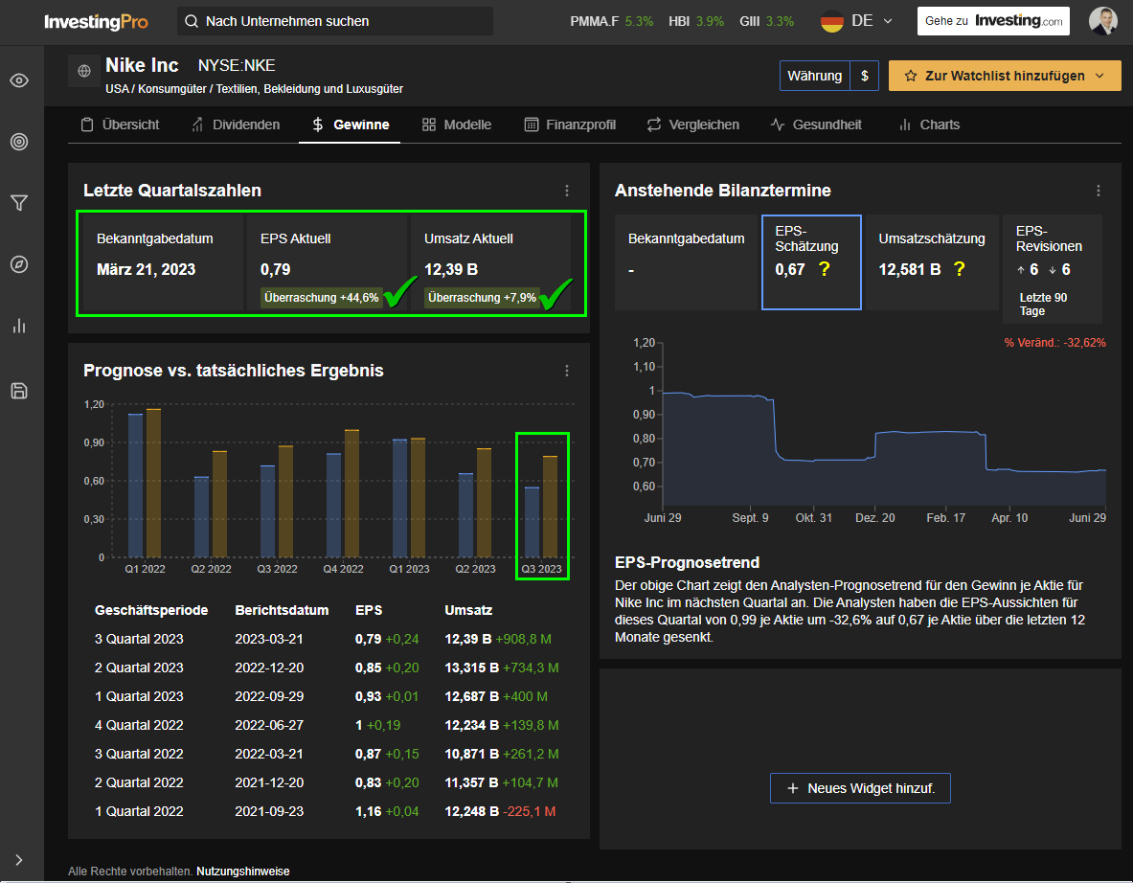
Task: Click the NYSE:NKE ticker label
Action: (237, 66)
